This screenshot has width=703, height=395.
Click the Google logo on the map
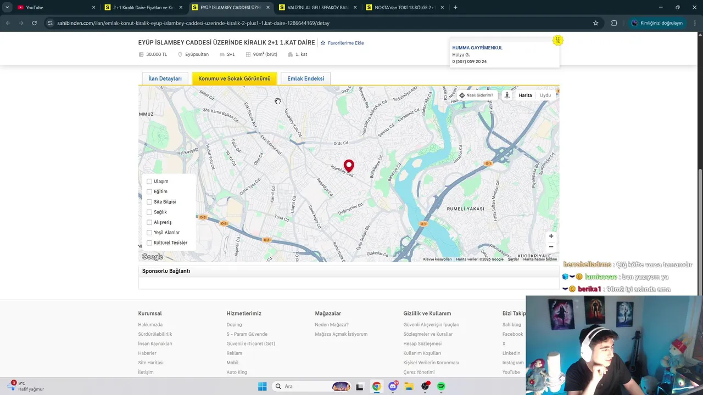[x=152, y=257]
